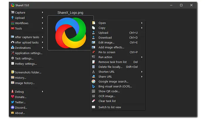Click the eraser icon for Clear task list
The image size is (205, 119).
93,101
